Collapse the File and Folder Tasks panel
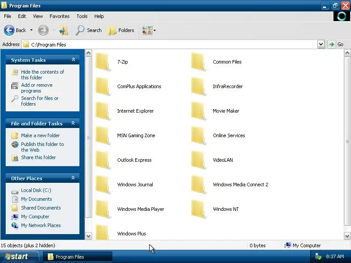Image resolution: width=351 pixels, height=263 pixels. (x=73, y=123)
